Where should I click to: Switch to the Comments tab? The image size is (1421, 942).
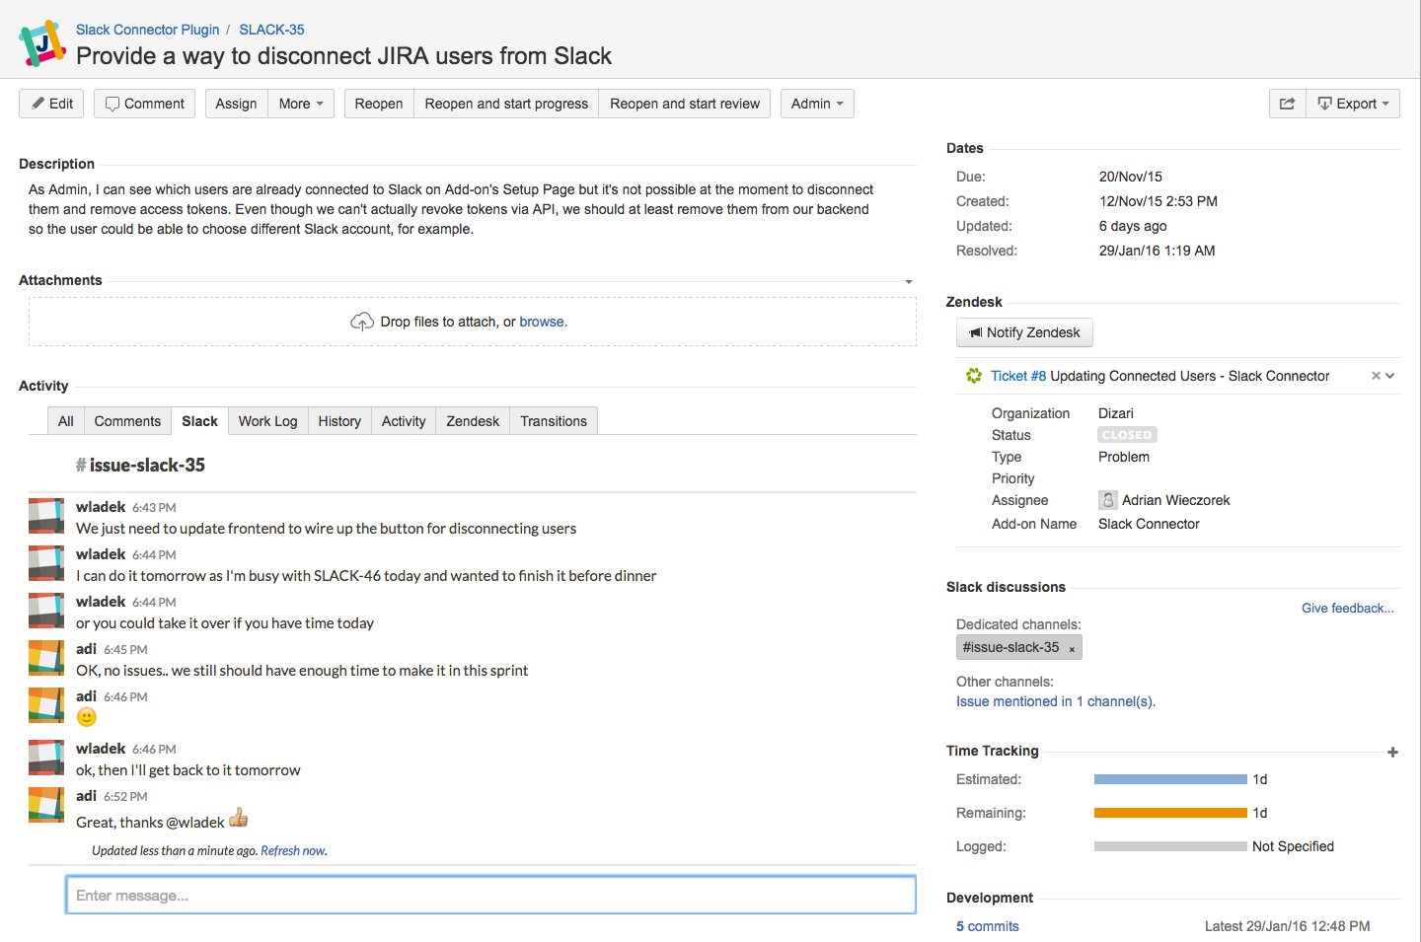pos(127,421)
